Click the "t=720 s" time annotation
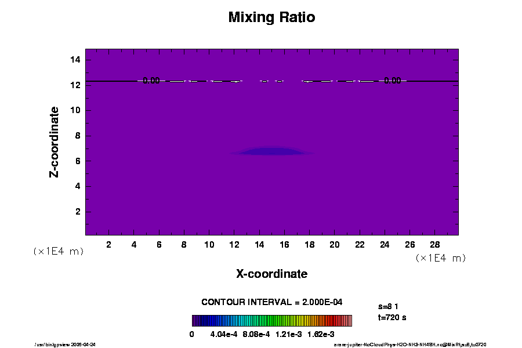The image size is (522, 348). (392, 317)
